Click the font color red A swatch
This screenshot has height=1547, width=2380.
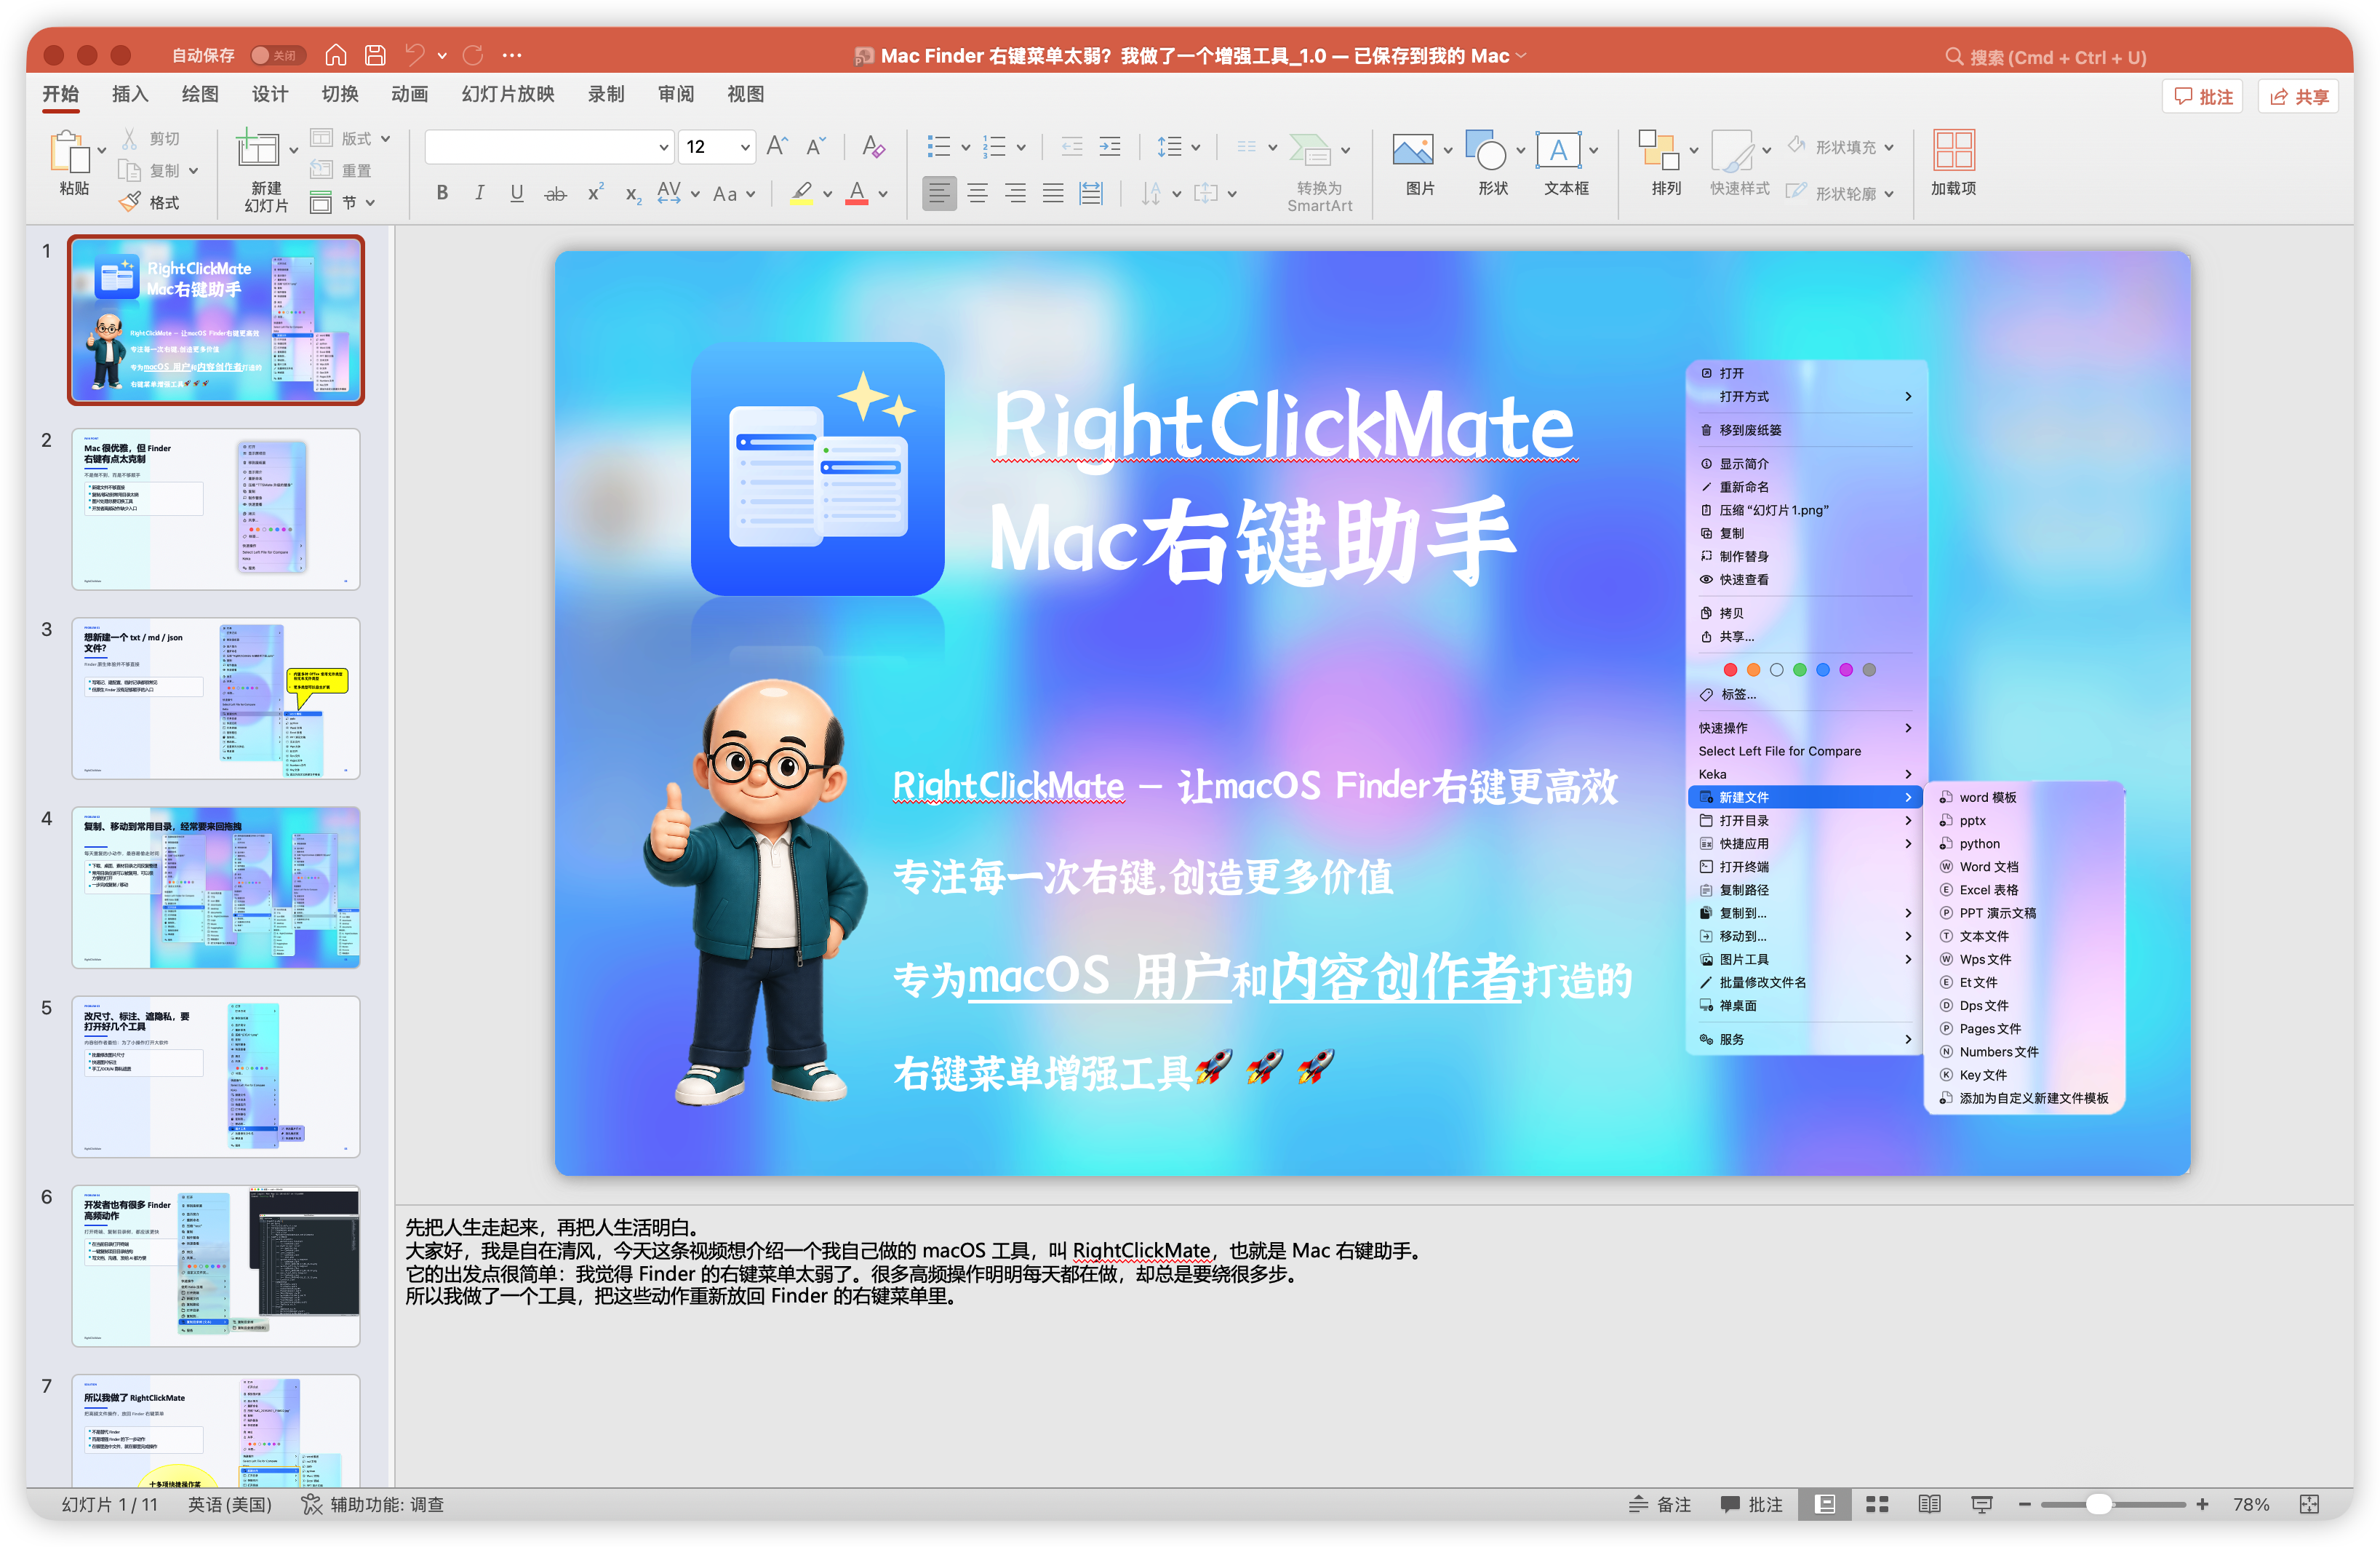(x=857, y=193)
